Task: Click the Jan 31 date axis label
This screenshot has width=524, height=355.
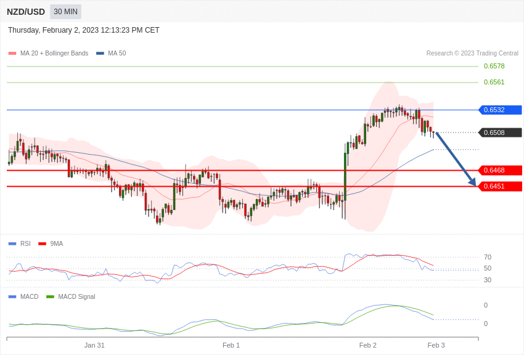Action: pos(94,345)
